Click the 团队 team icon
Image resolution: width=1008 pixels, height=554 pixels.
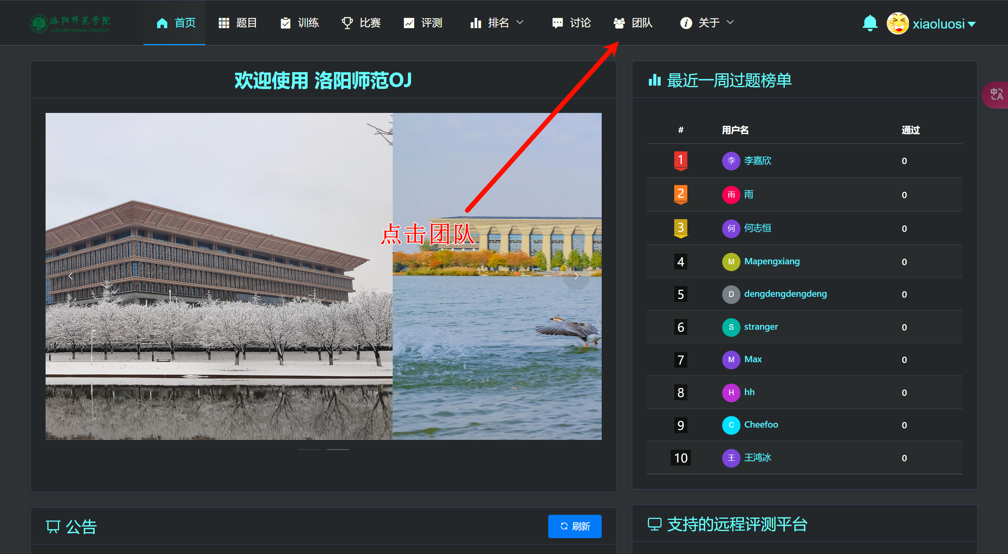[x=619, y=23]
